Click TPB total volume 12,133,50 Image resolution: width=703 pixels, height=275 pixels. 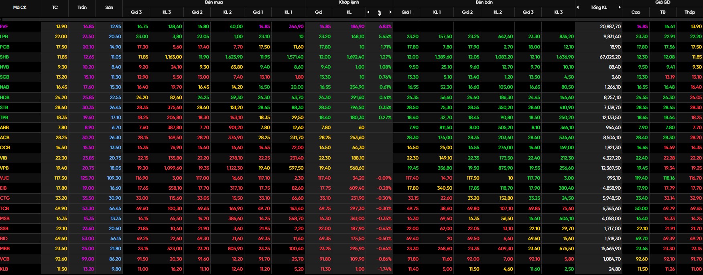click(x=612, y=117)
